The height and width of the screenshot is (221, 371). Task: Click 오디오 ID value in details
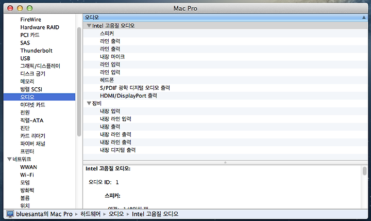(117, 182)
